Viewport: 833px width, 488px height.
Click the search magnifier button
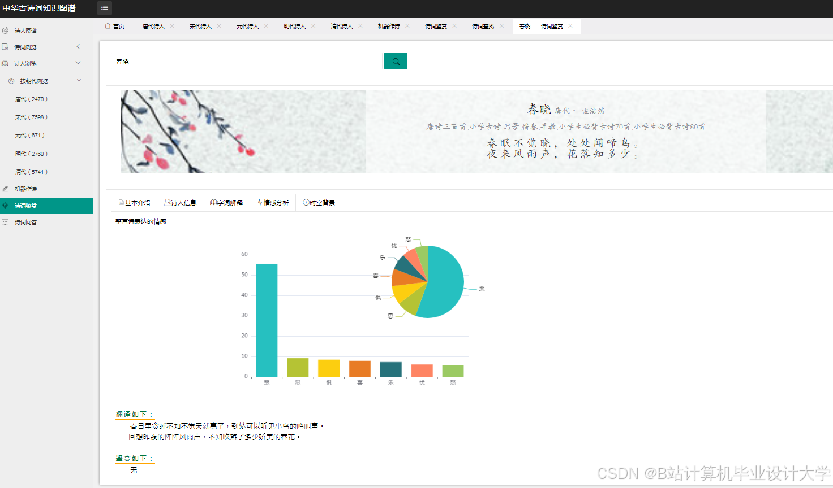point(395,60)
